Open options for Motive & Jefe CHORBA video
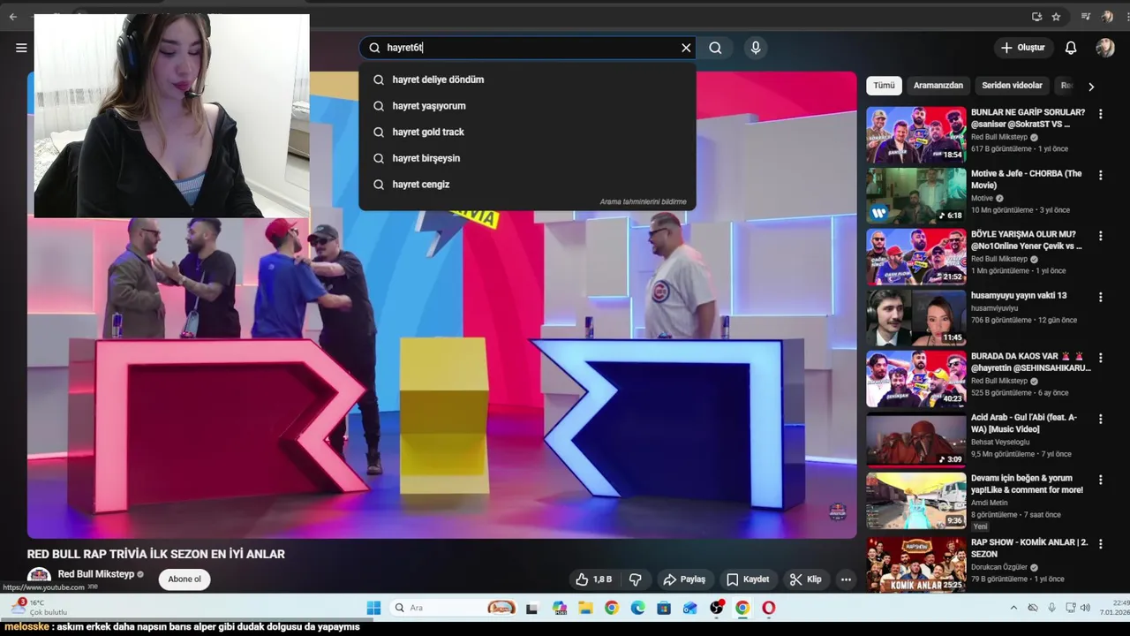This screenshot has width=1130, height=636. 1100,176
